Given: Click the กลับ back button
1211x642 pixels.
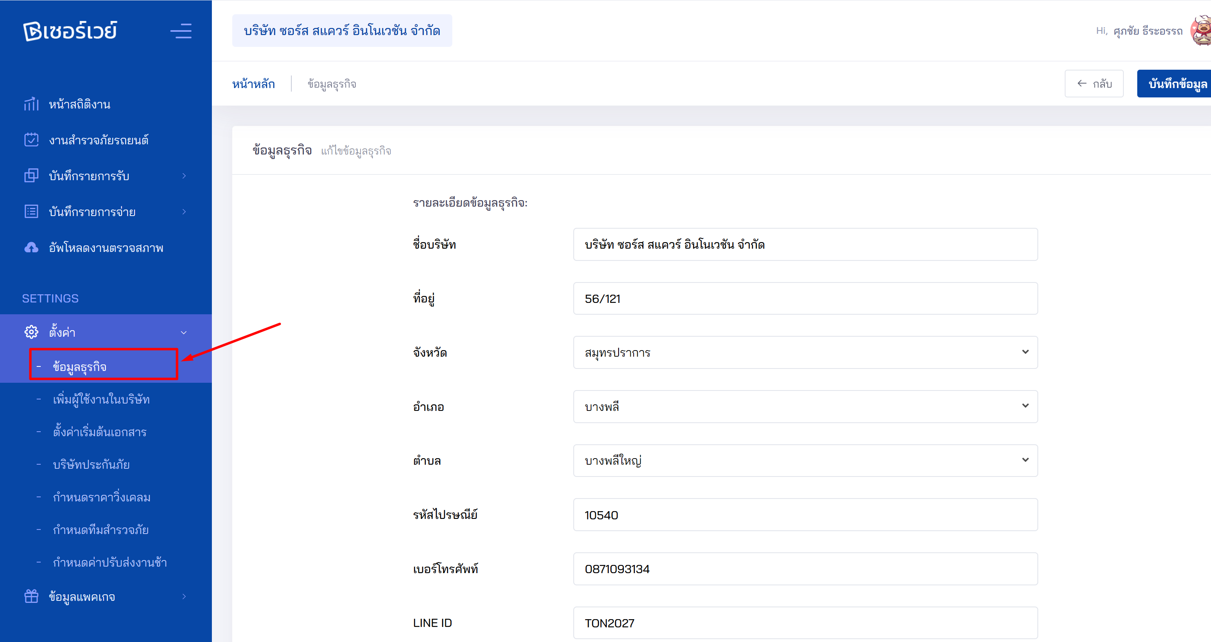Looking at the screenshot, I should tap(1094, 84).
